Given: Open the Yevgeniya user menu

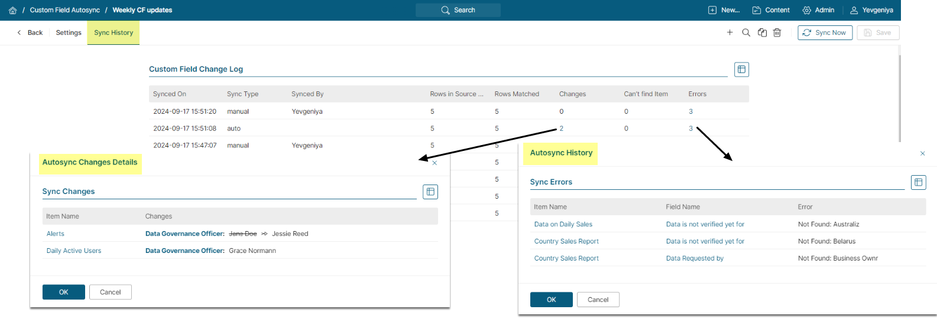Looking at the screenshot, I should 871,10.
